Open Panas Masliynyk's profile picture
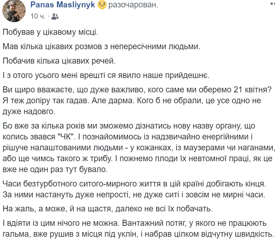Screen dimensions: 275x243 [14, 10]
